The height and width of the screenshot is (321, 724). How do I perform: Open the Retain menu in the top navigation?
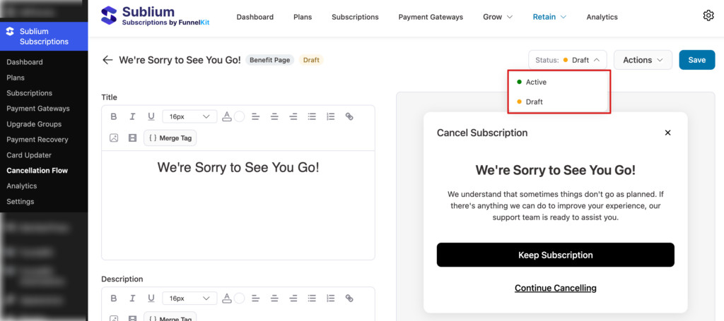tap(549, 17)
